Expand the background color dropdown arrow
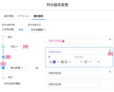The width and height of the screenshot is (114, 92). (x=70, y=62)
